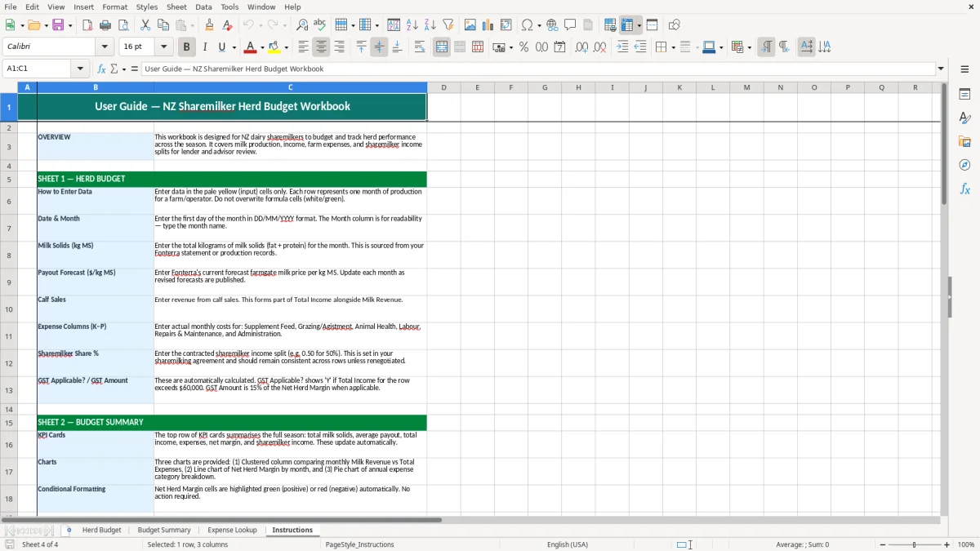
Task: Toggle Center Vertically alignment
Action: pyautogui.click(x=379, y=47)
